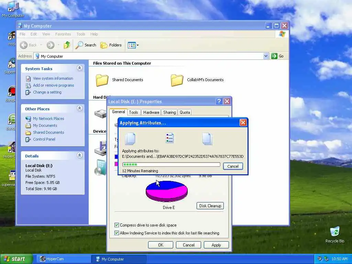The image size is (352, 264).
Task: Click Add or remove programs link
Action: pos(53,85)
